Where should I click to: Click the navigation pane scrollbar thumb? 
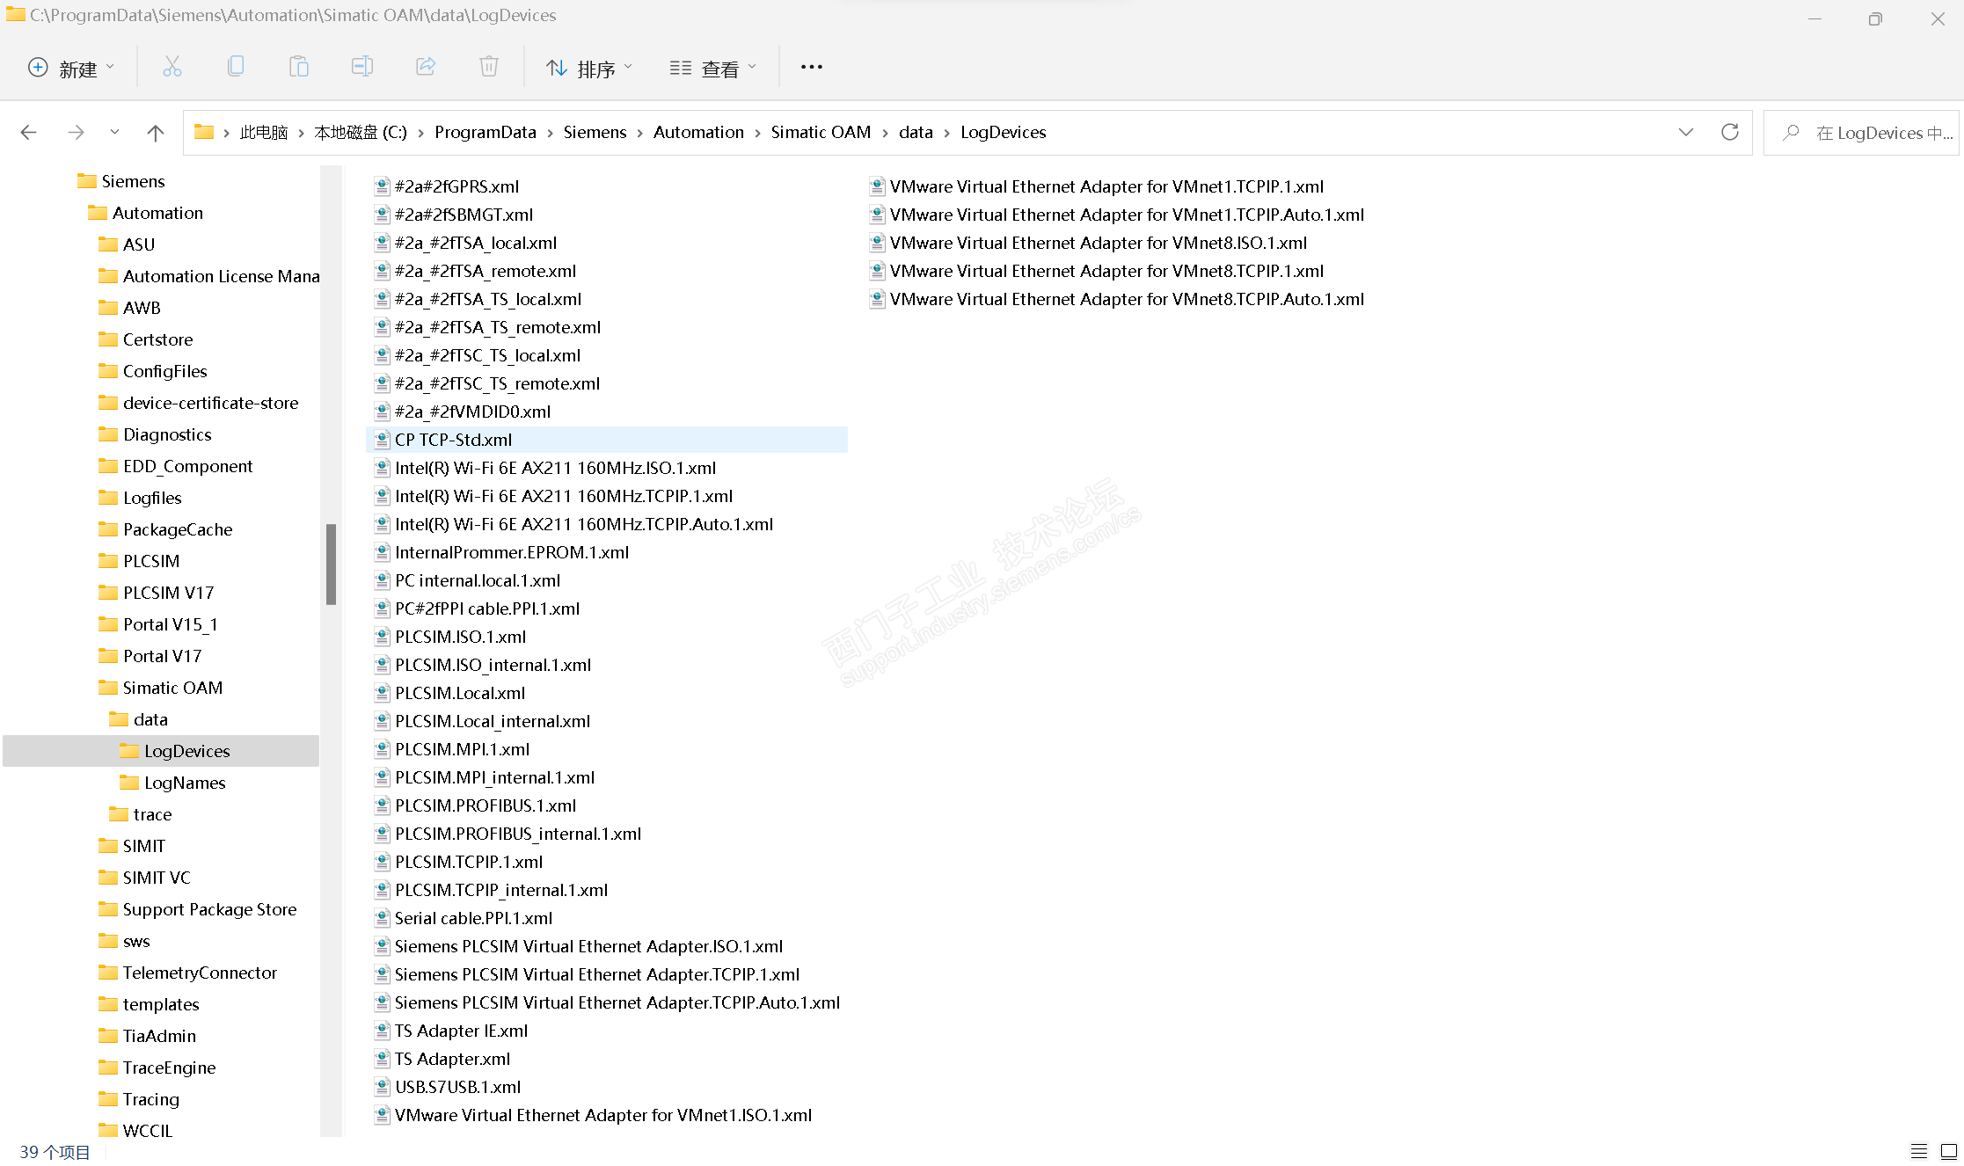coord(331,564)
